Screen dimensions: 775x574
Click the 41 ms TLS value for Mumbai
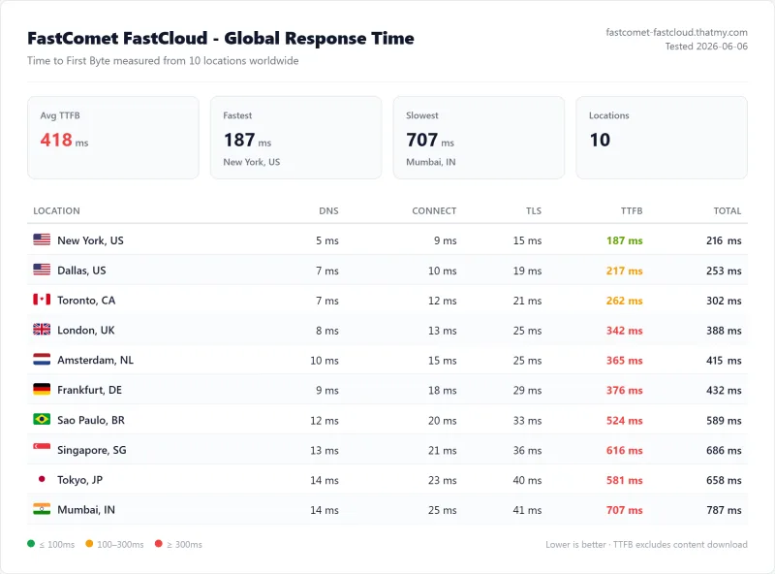[x=527, y=510]
